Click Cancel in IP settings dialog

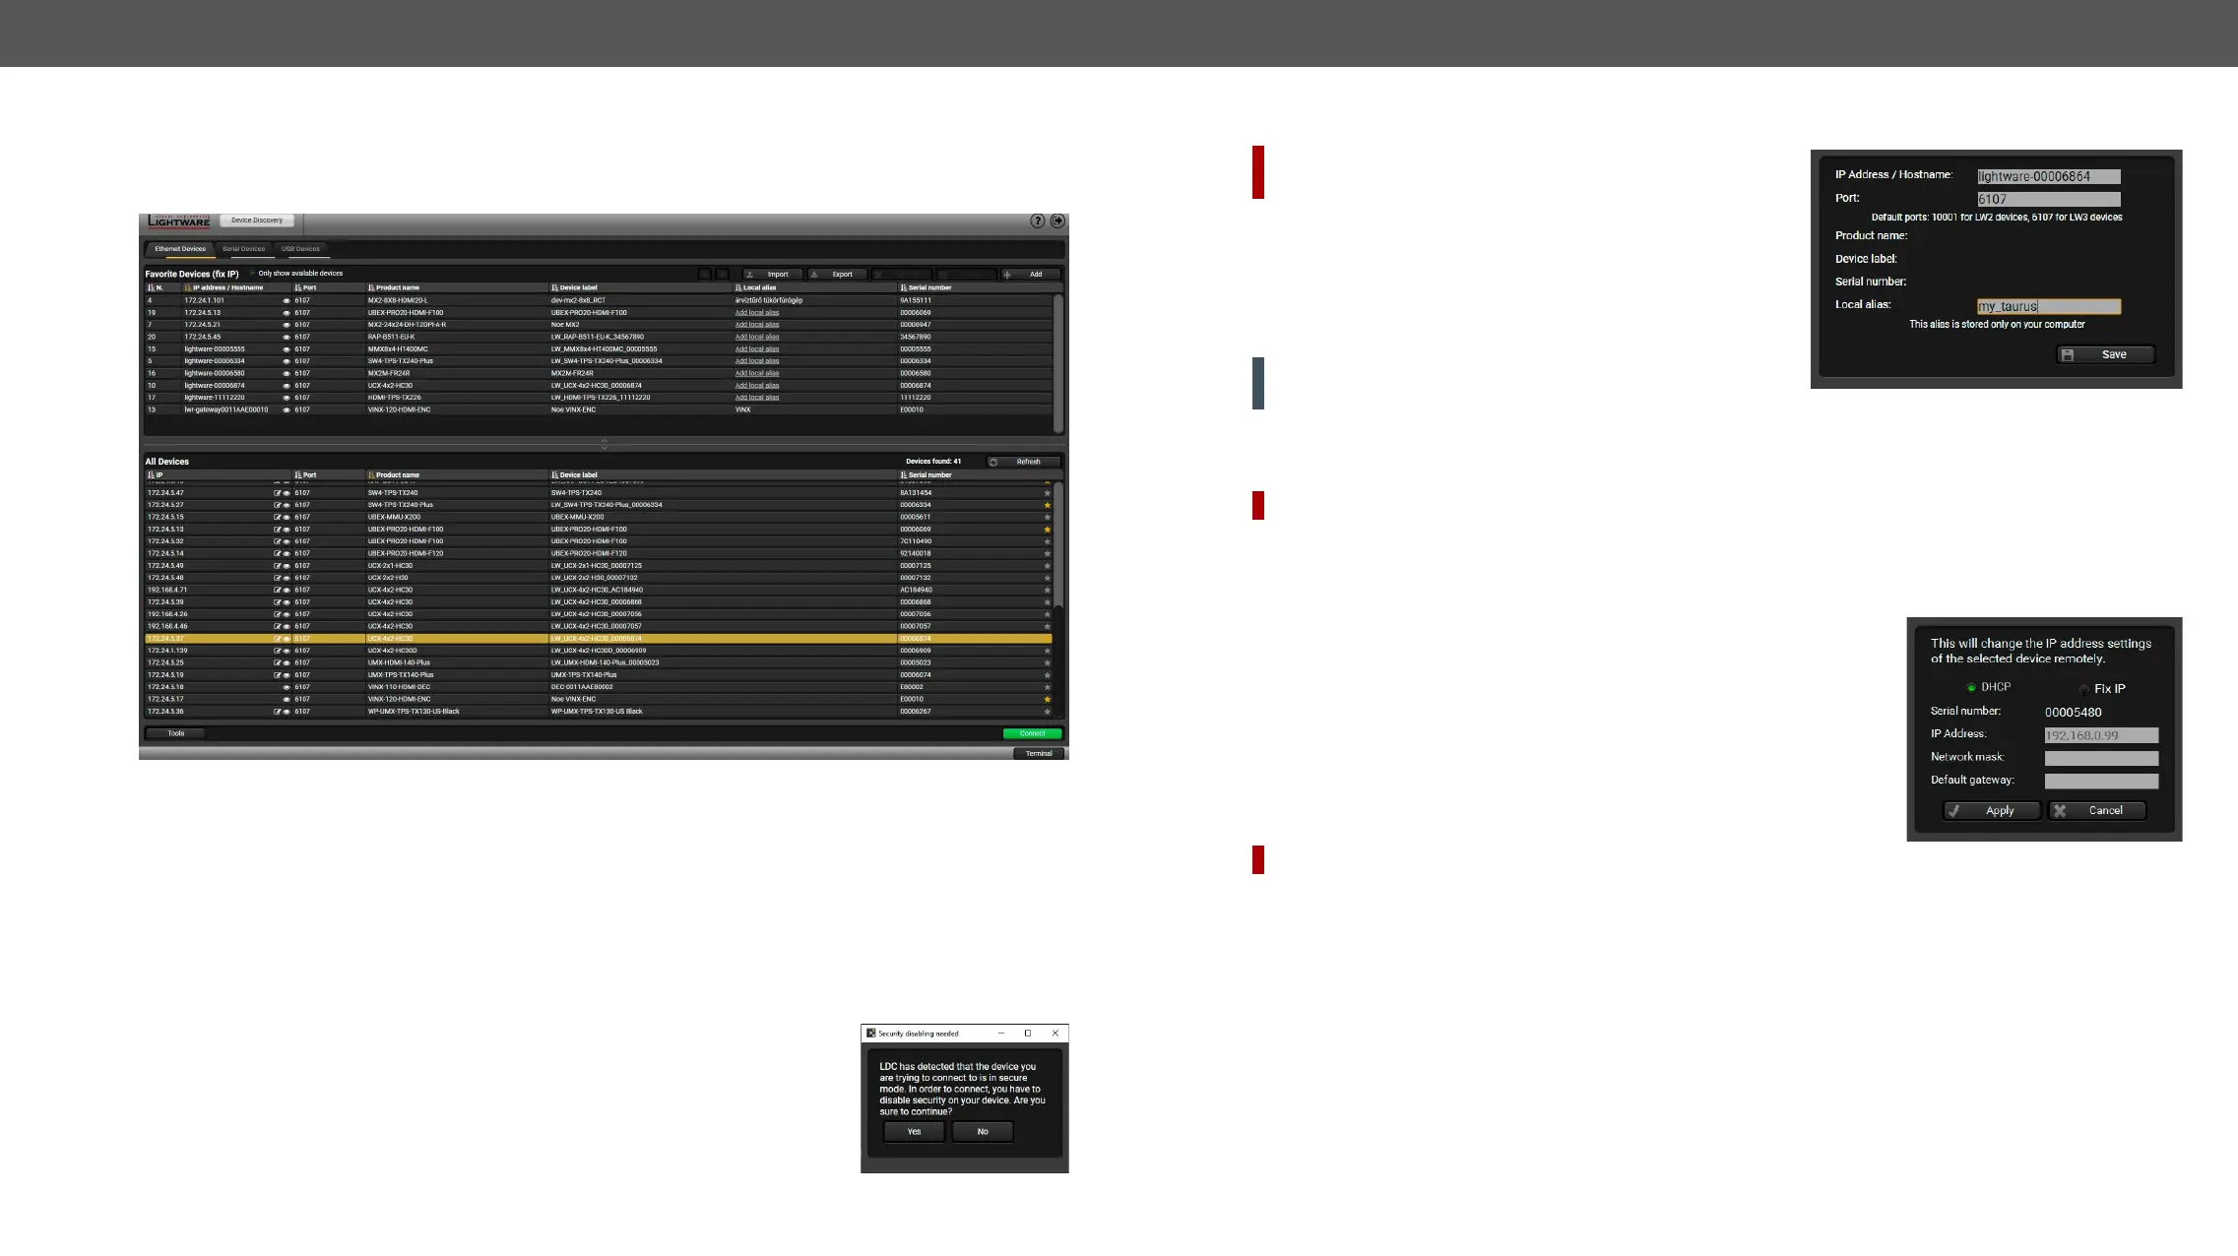(2096, 811)
